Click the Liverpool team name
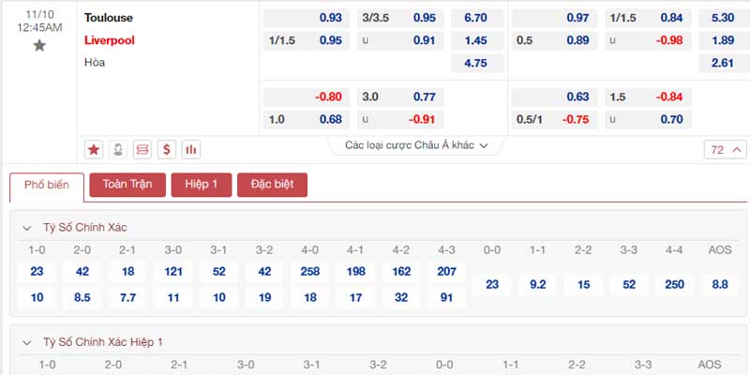This screenshot has width=750, height=375. (110, 40)
